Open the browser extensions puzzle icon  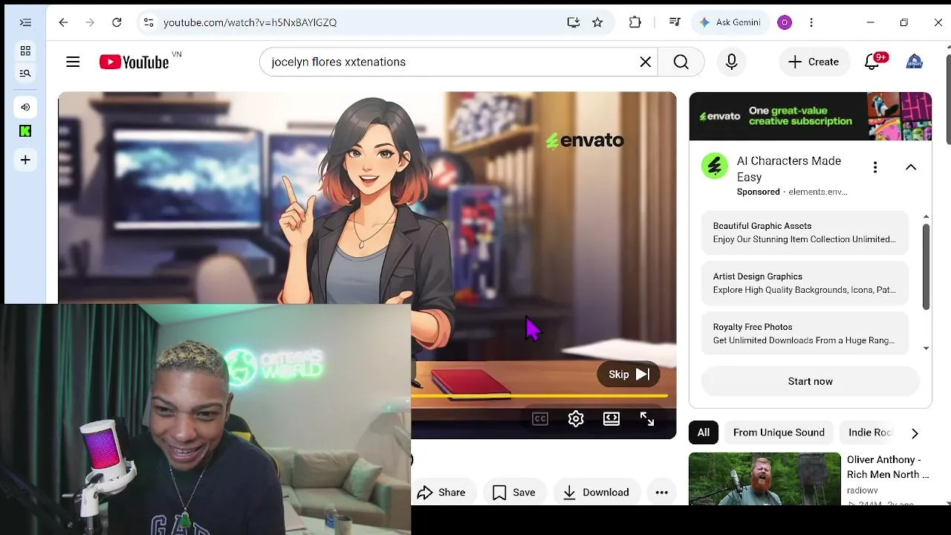(x=635, y=22)
